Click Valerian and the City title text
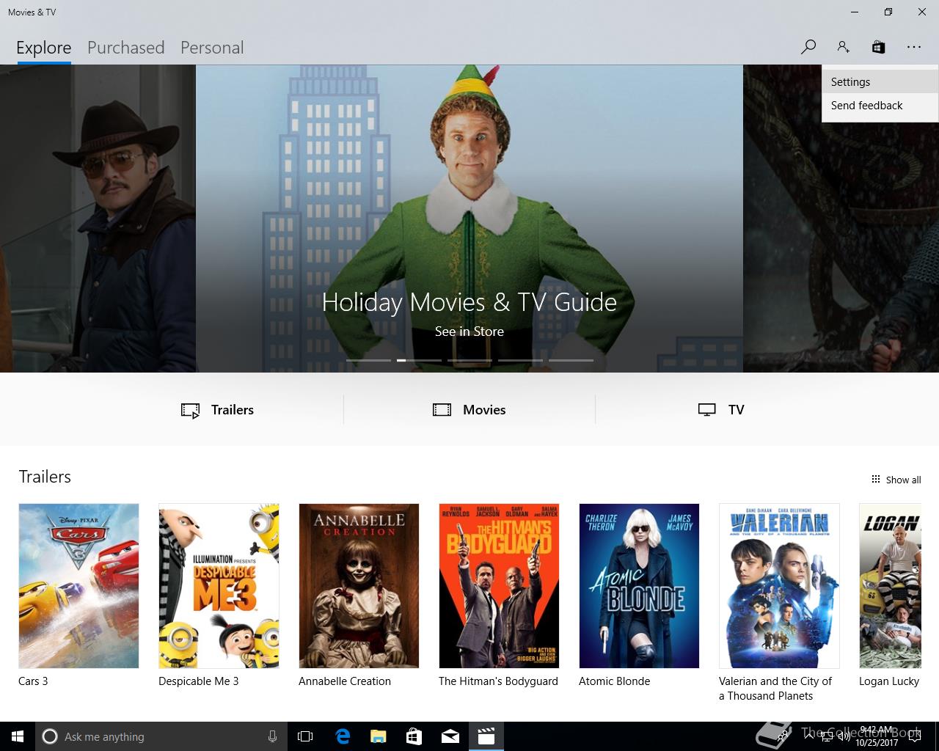 pyautogui.click(x=775, y=689)
